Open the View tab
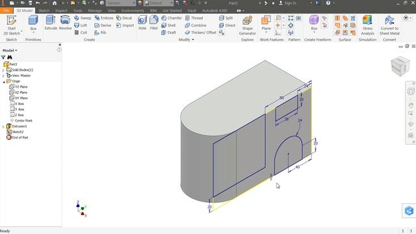416x234 pixels. pos(111,10)
